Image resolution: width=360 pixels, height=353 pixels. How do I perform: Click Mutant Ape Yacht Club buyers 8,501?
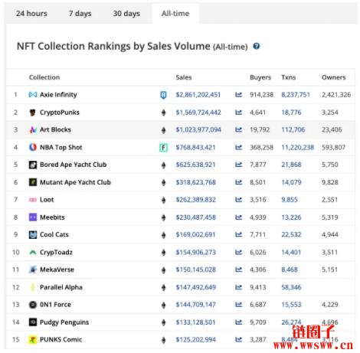(x=257, y=182)
